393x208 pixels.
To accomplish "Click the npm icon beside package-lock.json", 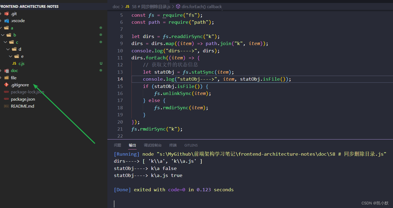I will tap(6, 92).
